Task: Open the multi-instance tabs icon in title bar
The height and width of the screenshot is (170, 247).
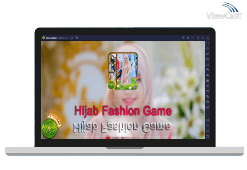Action: 77,38
